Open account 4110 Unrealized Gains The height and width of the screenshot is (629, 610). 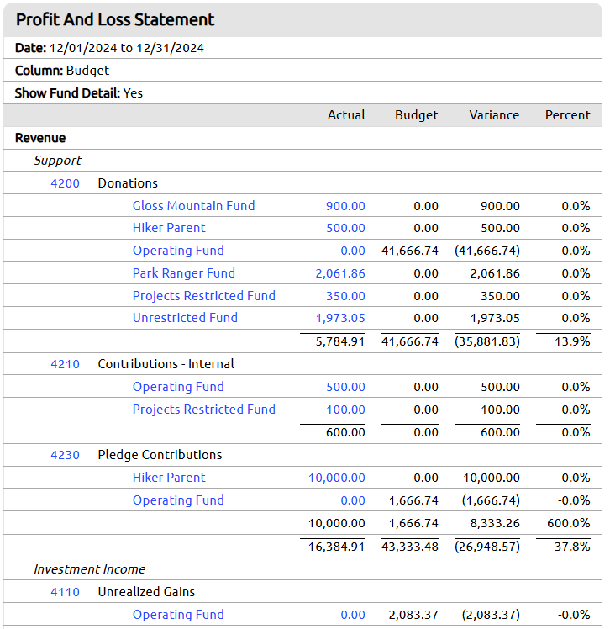tap(65, 592)
